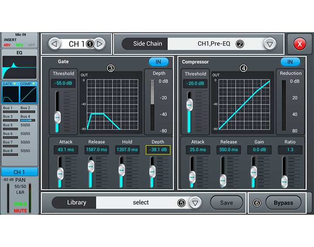Image resolution: width=314 pixels, height=247 pixels.
Task: Click the 48V phantom power indicator
Action: [x=7, y=45]
